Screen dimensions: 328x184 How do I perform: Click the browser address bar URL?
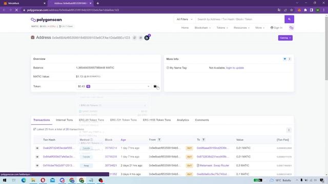[73, 10]
